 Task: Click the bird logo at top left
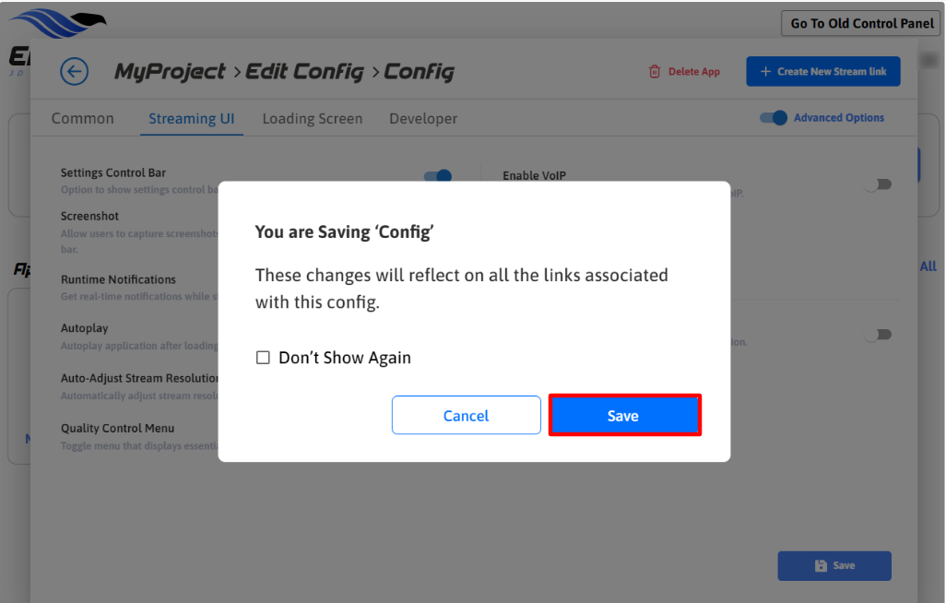pyautogui.click(x=57, y=20)
